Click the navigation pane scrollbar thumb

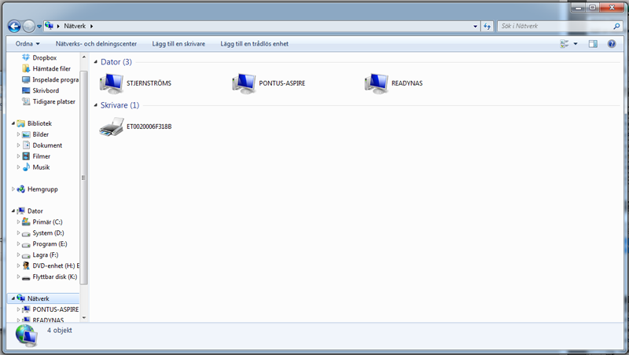click(x=83, y=177)
